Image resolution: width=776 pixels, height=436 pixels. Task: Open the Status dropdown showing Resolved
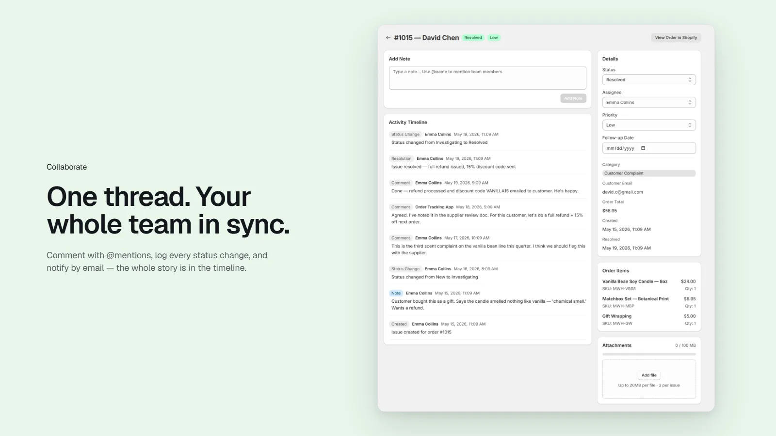pyautogui.click(x=649, y=80)
